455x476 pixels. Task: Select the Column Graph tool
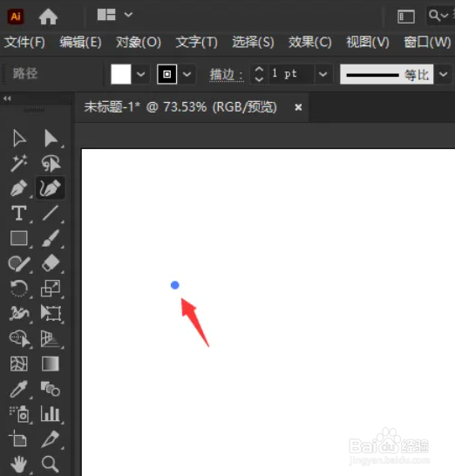51,413
